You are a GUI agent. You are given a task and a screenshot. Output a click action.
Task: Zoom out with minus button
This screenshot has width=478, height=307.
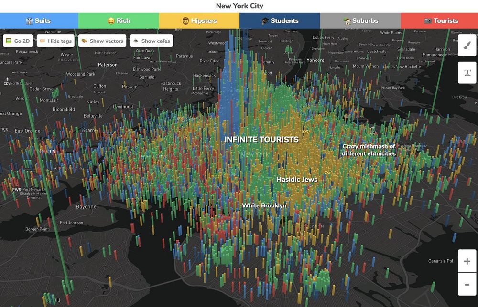[x=467, y=285]
